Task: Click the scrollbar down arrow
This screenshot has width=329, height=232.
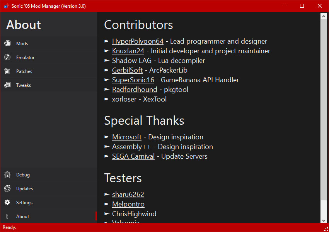Action: coord(324,220)
